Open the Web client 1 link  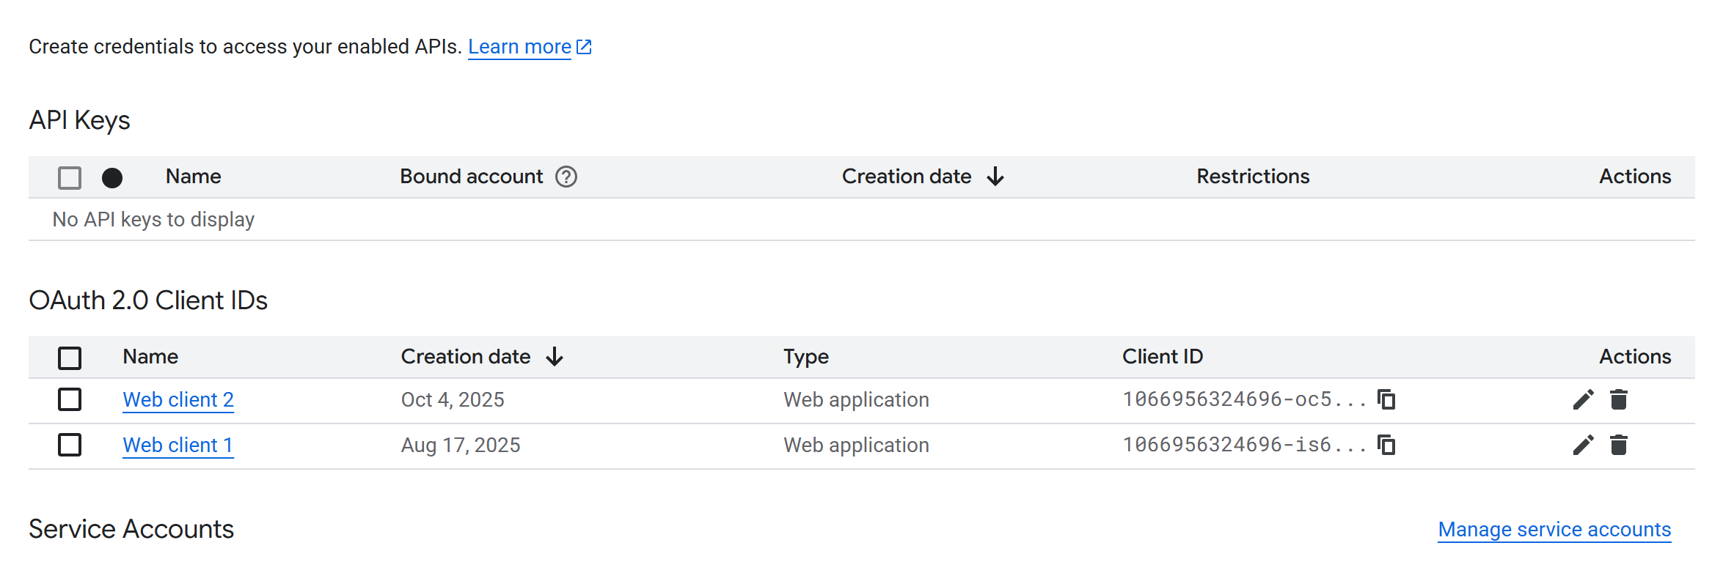(x=178, y=445)
